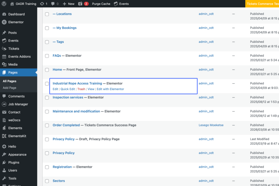Open the FAQs page title

point(57,56)
